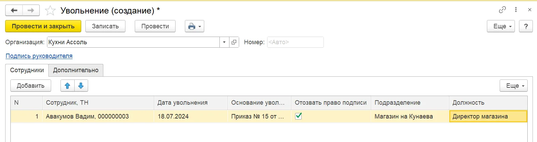The width and height of the screenshot is (537, 142).
Task: Click the Основание увольнения column header
Action: pos(260,103)
